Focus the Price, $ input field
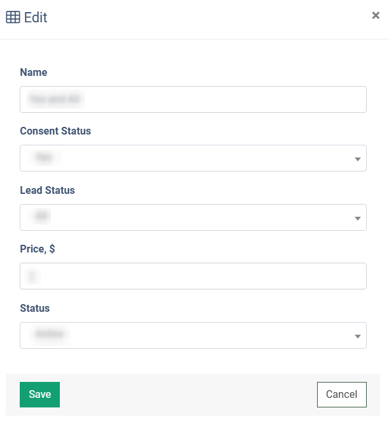Image resolution: width=389 pixels, height=424 pixels. coord(193,276)
